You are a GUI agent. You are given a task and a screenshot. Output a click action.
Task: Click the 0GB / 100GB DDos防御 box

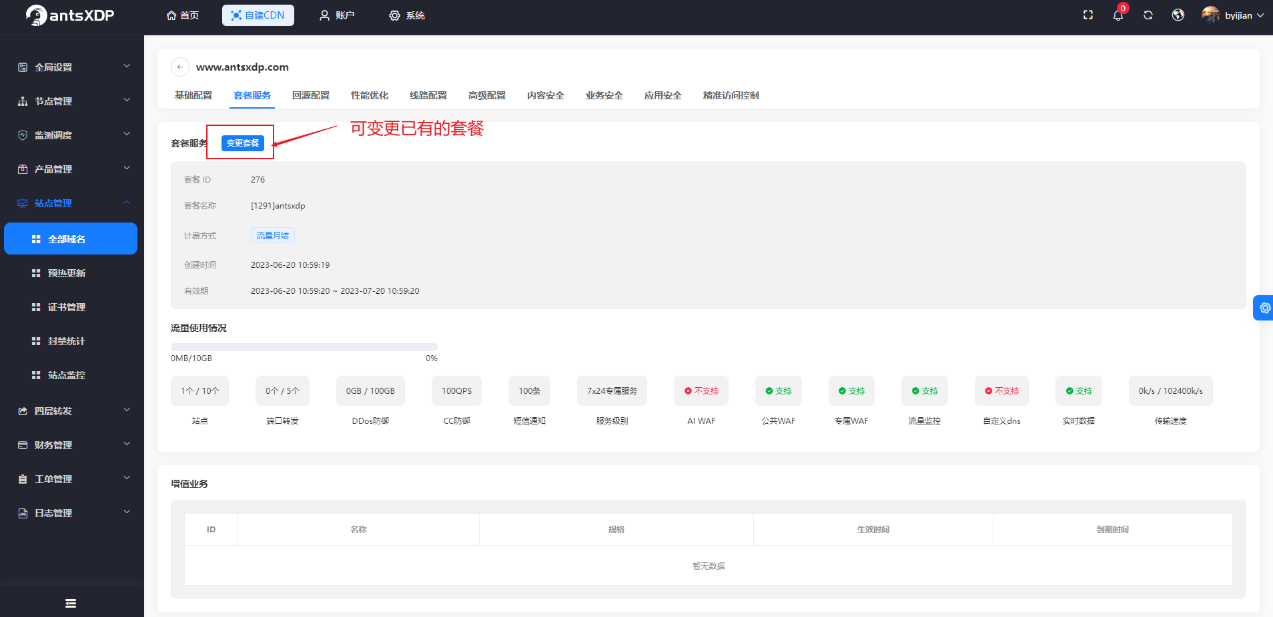(370, 391)
